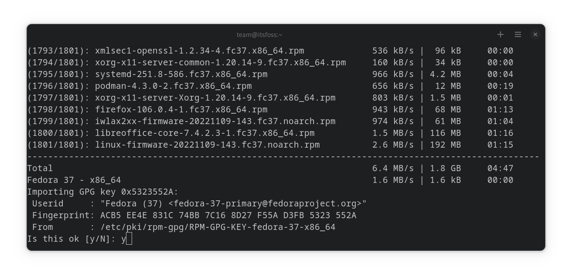The image size is (572, 280).
Task: Click the y/N prompt input cursor
Action: tap(129, 239)
